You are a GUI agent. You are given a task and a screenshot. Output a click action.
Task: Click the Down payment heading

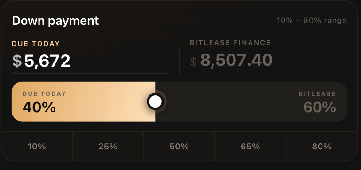click(55, 21)
